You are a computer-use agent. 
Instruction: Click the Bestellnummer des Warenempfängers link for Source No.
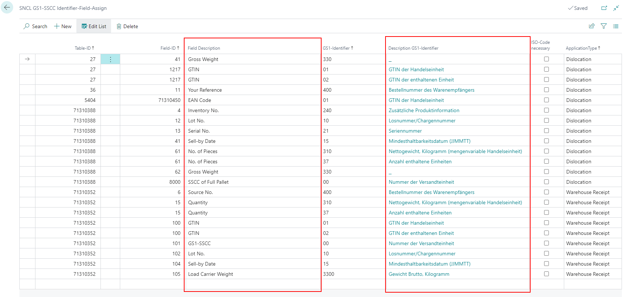(x=431, y=192)
